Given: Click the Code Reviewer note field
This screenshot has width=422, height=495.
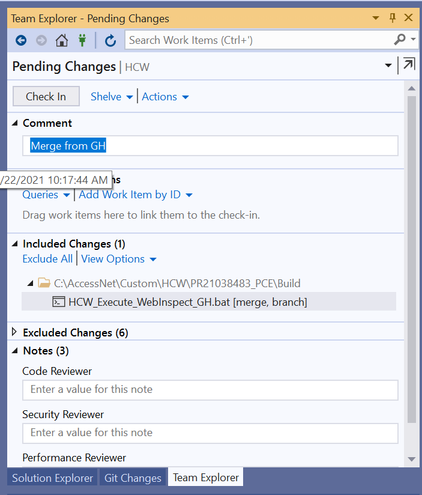Looking at the screenshot, I should (210, 390).
